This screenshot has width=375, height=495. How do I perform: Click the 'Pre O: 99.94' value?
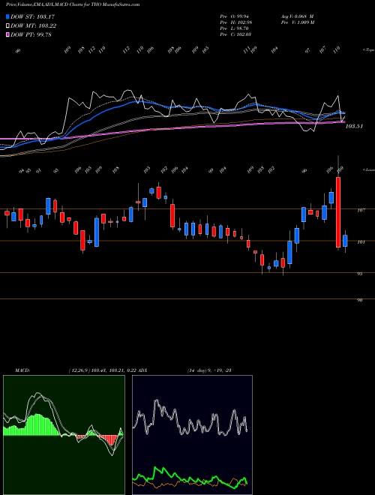click(235, 16)
